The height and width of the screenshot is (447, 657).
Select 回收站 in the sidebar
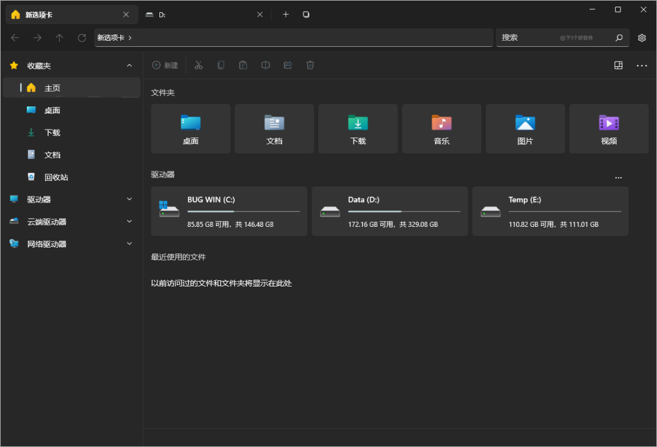pyautogui.click(x=56, y=177)
